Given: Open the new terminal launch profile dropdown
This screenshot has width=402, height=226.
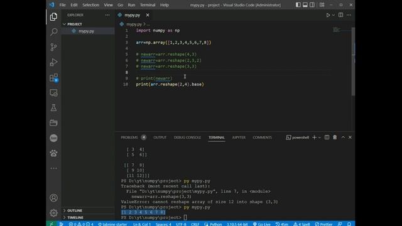Looking at the screenshot, I should coord(320,137).
